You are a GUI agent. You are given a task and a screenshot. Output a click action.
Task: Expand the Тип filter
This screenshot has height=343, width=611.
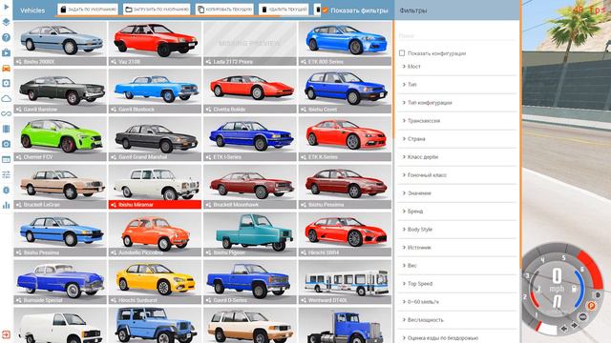(x=456, y=85)
